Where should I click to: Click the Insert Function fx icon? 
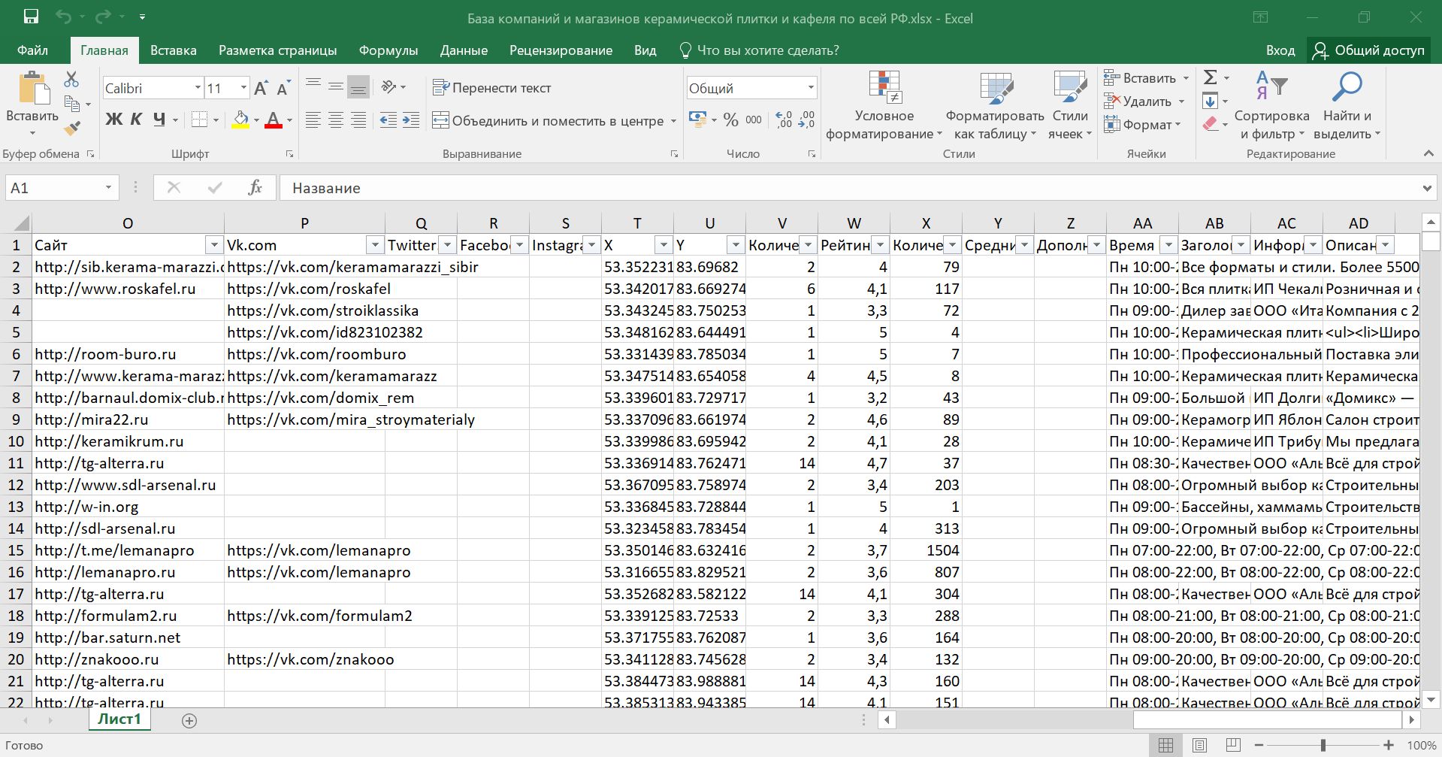click(x=255, y=188)
